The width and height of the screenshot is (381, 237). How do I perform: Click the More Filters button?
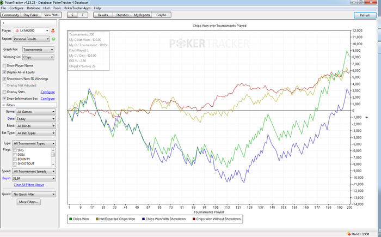point(29,202)
